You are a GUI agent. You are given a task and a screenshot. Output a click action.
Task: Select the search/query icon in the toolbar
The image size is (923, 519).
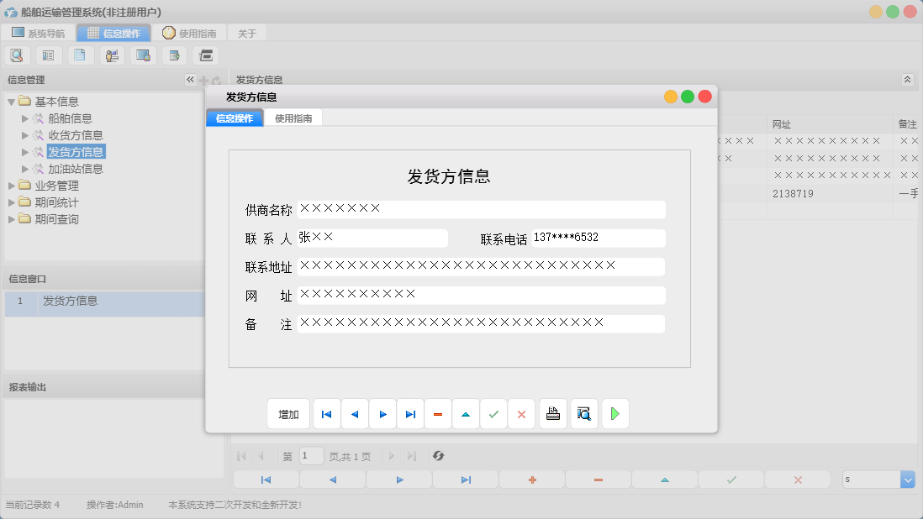pos(17,55)
